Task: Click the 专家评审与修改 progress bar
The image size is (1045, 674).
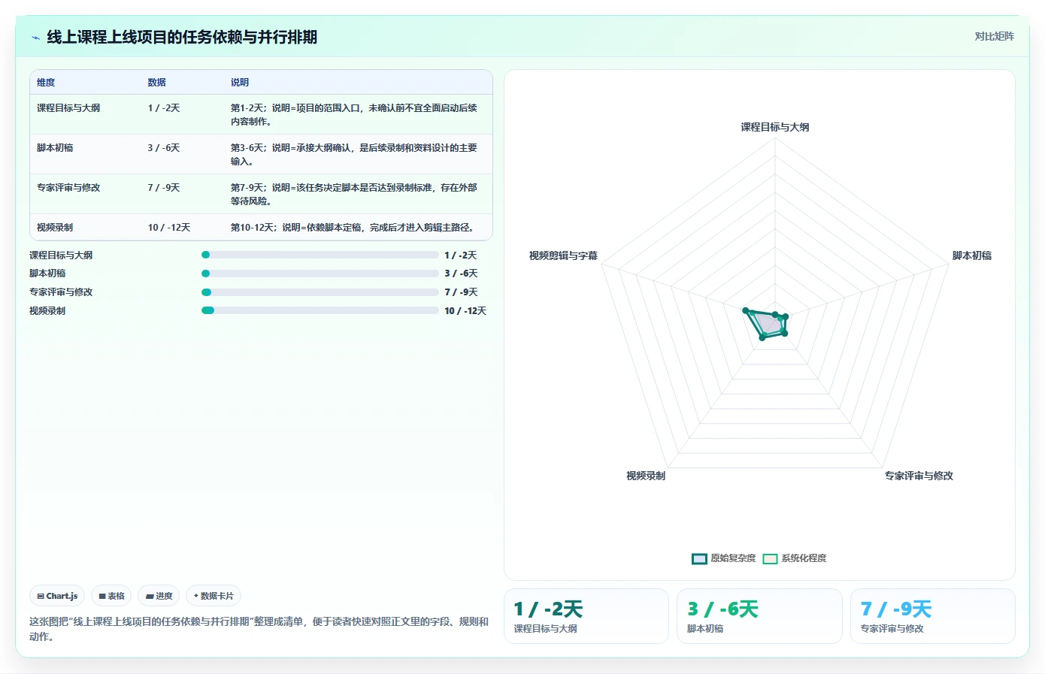Action: pyautogui.click(x=320, y=292)
